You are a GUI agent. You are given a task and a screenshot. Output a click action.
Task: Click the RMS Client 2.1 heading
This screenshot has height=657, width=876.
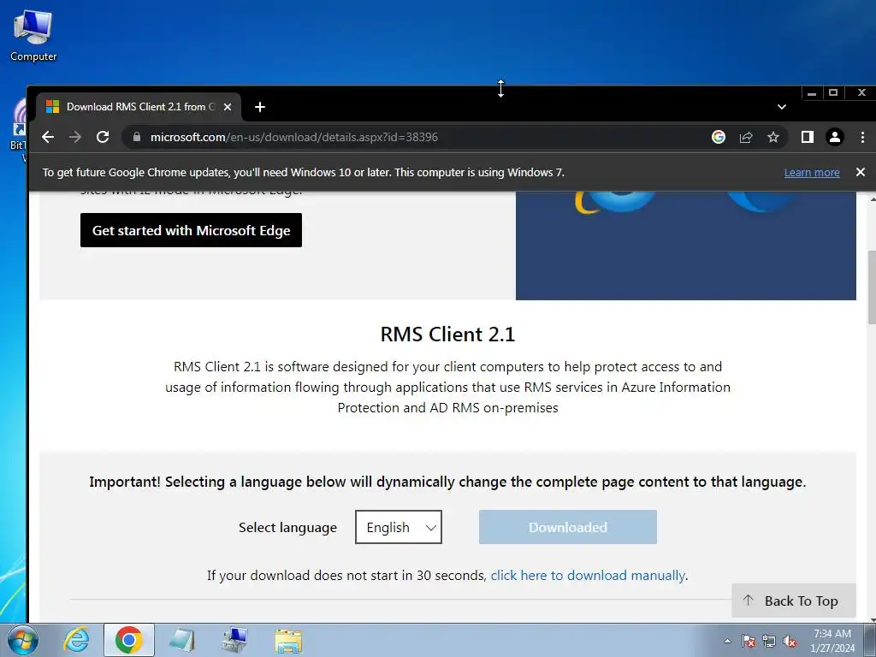click(x=447, y=334)
